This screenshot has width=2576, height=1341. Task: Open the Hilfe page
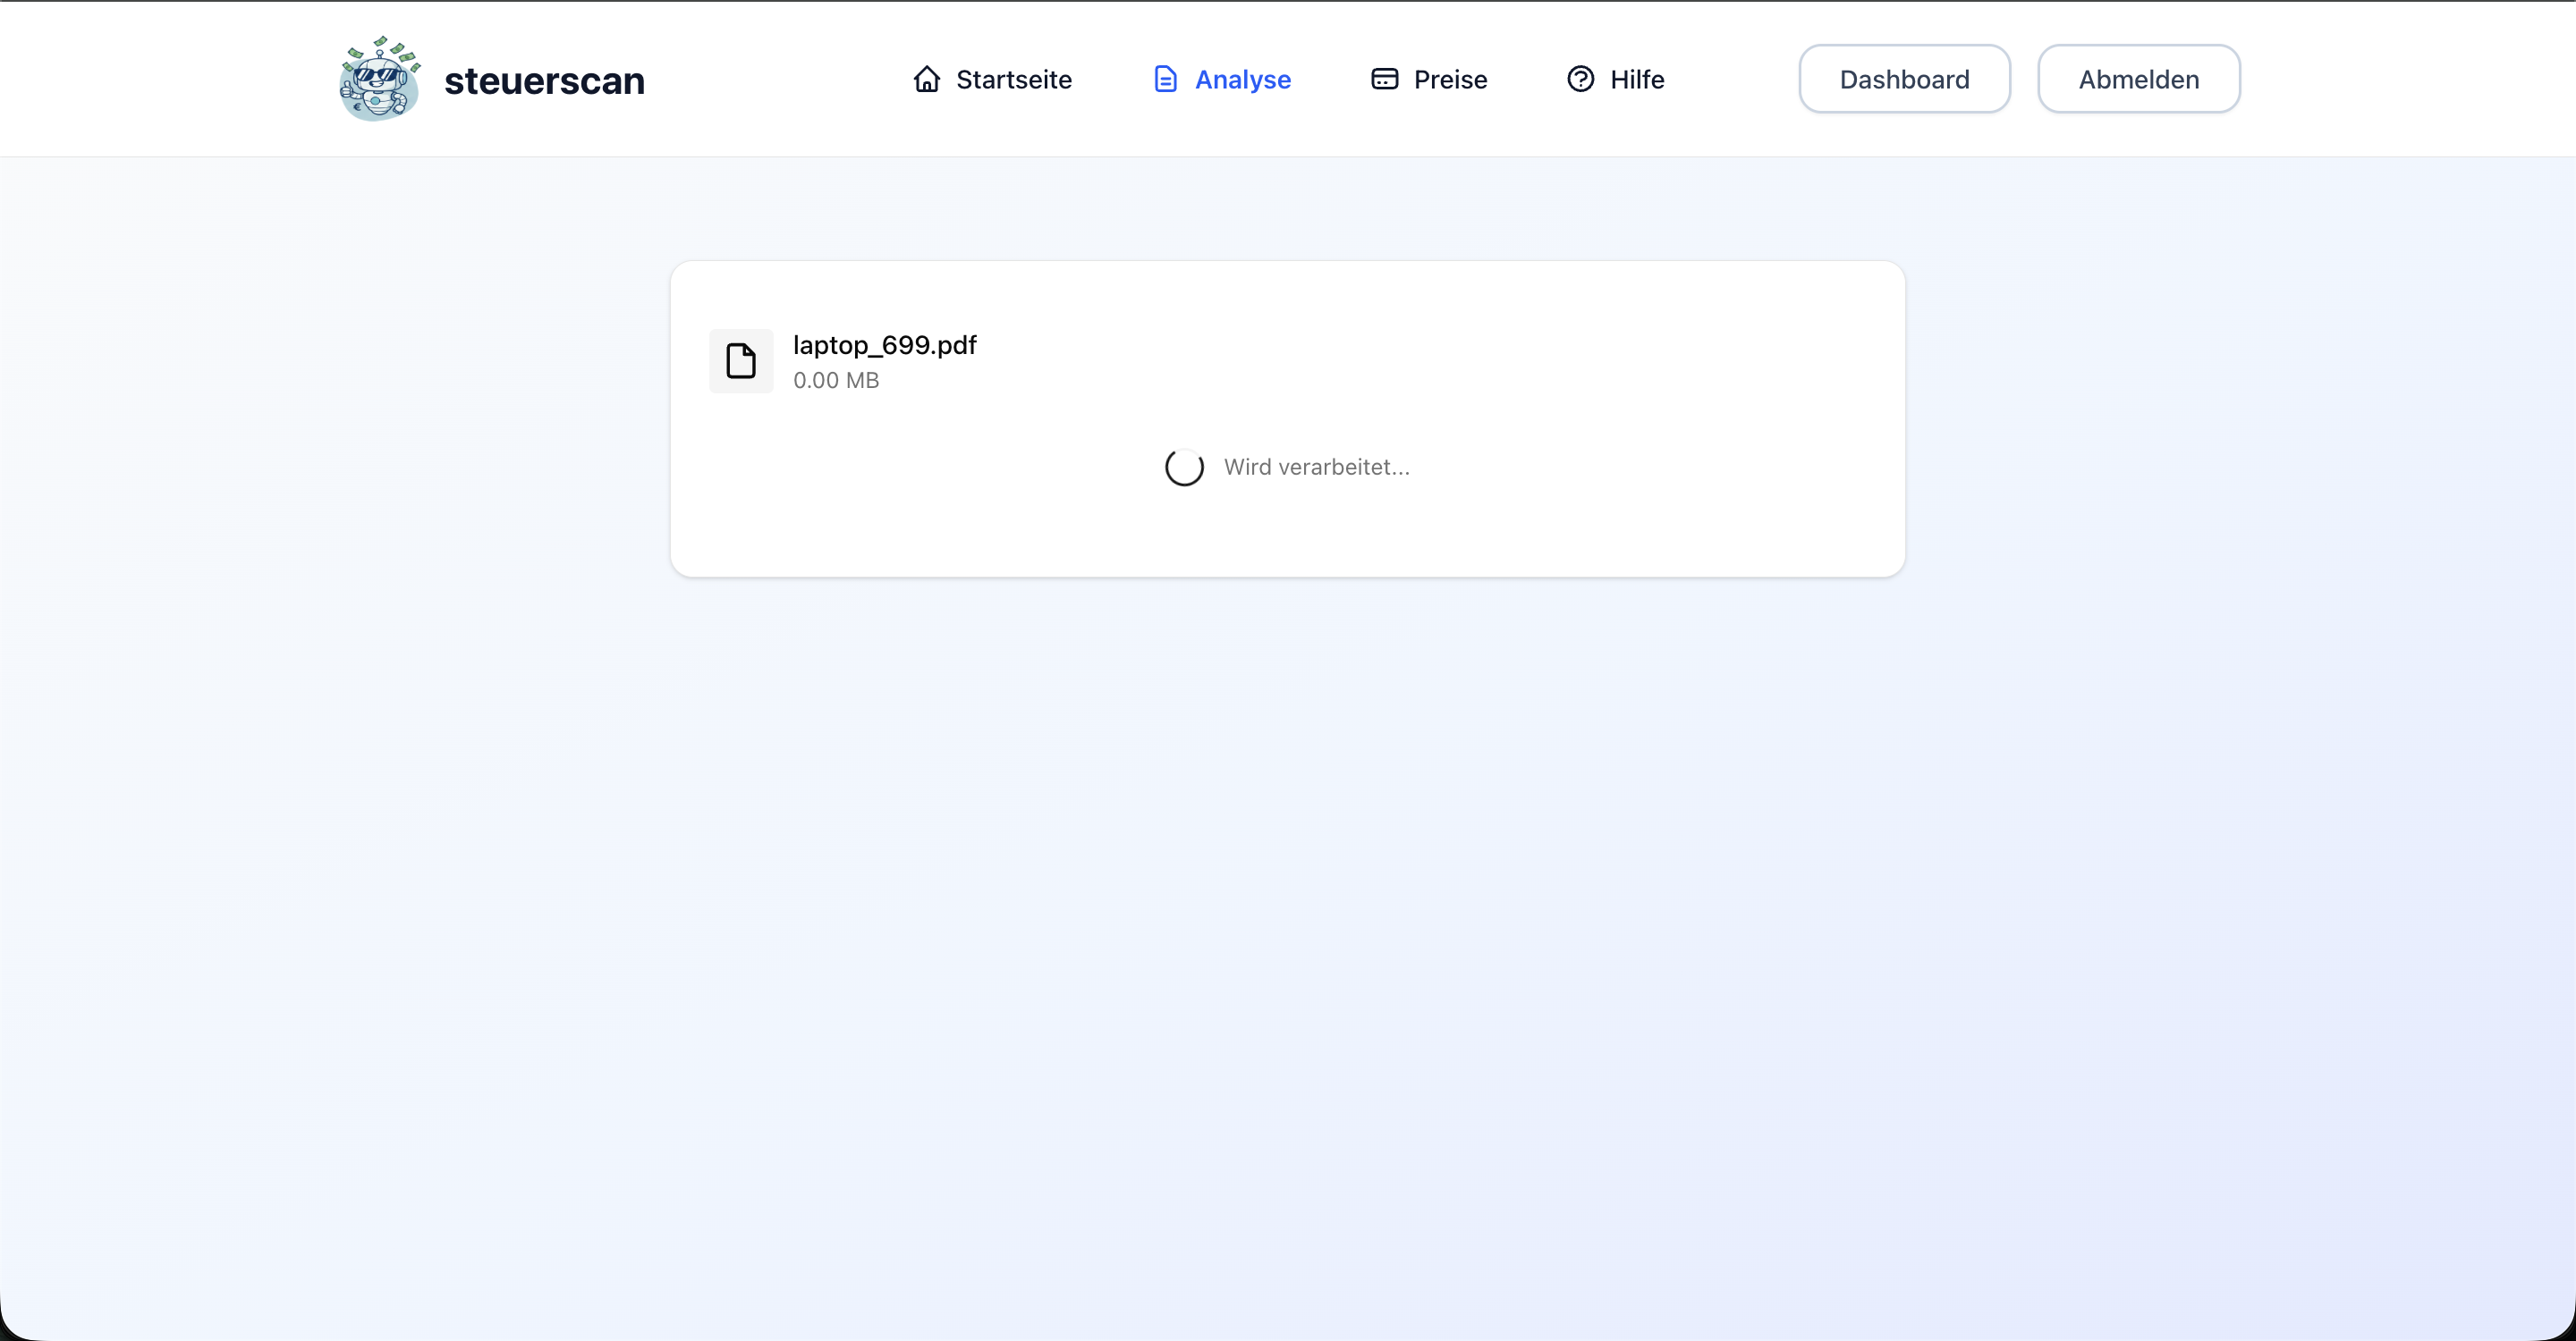coord(1637,79)
